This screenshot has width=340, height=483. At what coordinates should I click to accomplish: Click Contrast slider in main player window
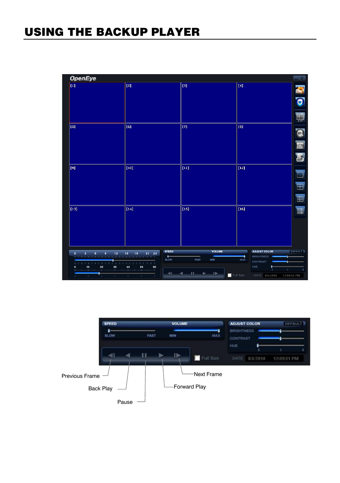point(288,262)
